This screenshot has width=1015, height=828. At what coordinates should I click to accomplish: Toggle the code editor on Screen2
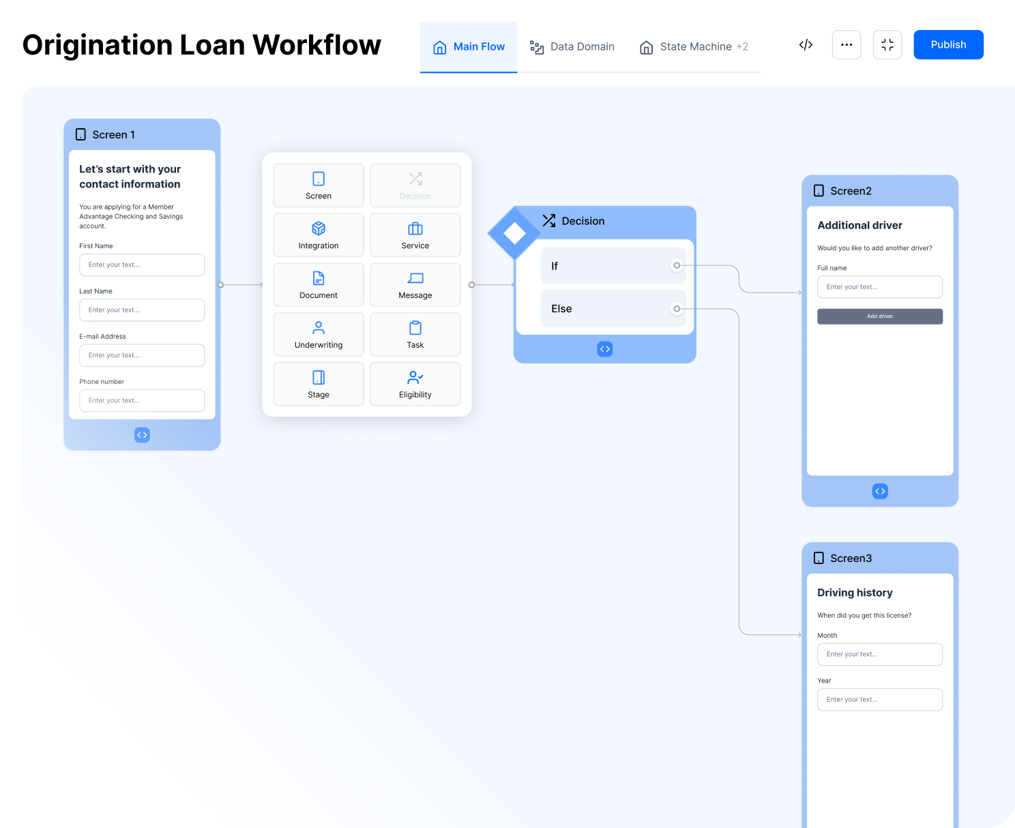click(x=880, y=490)
